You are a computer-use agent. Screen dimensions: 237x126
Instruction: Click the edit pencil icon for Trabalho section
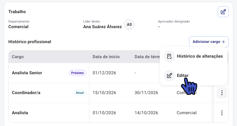[x=223, y=12]
